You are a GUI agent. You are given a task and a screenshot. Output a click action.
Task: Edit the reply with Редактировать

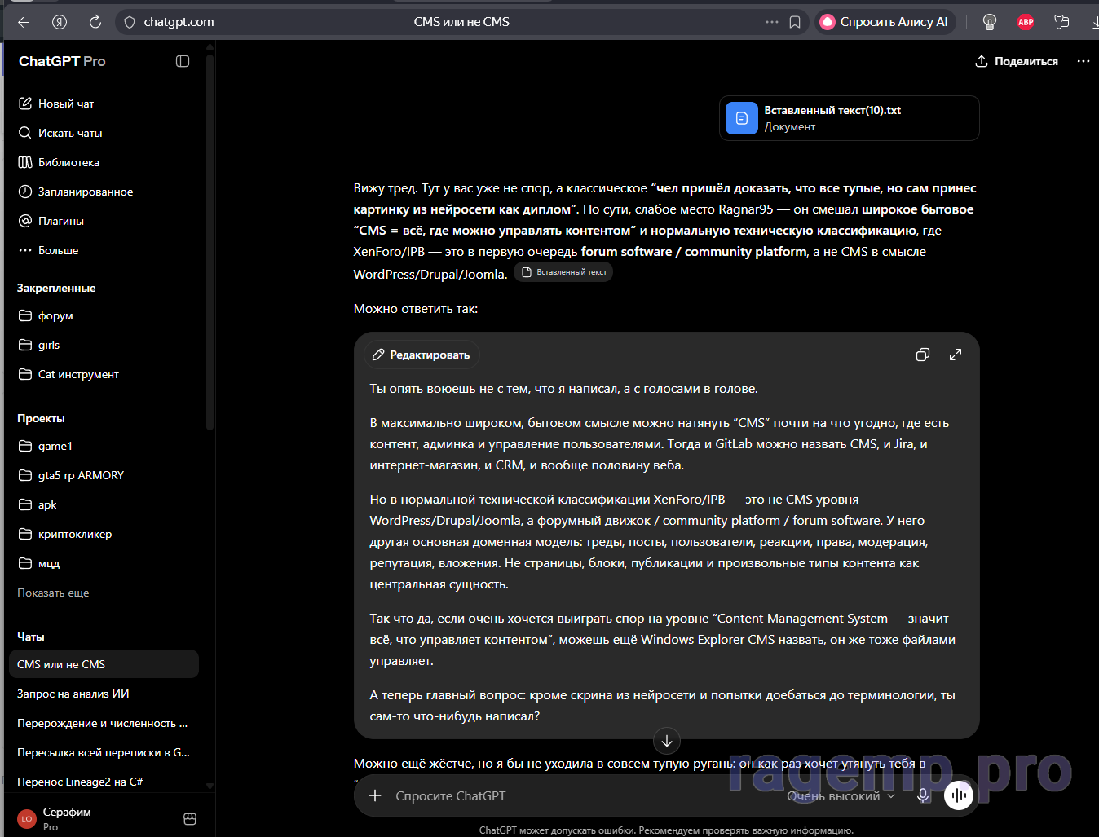422,355
